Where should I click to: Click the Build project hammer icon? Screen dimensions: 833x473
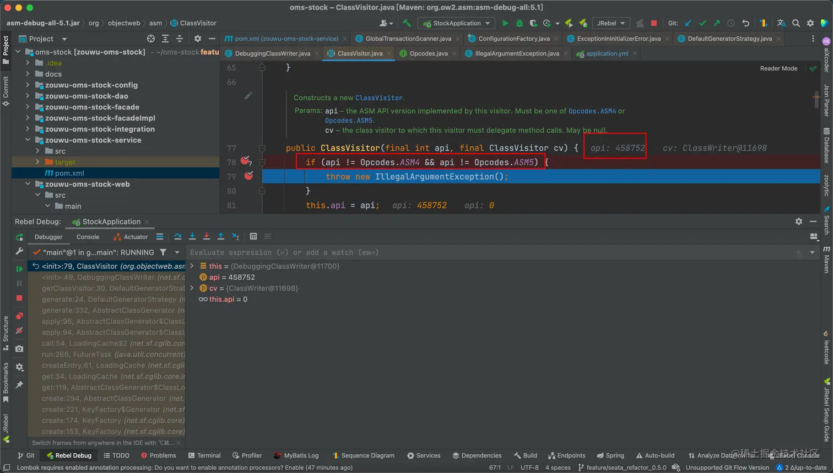pyautogui.click(x=407, y=23)
